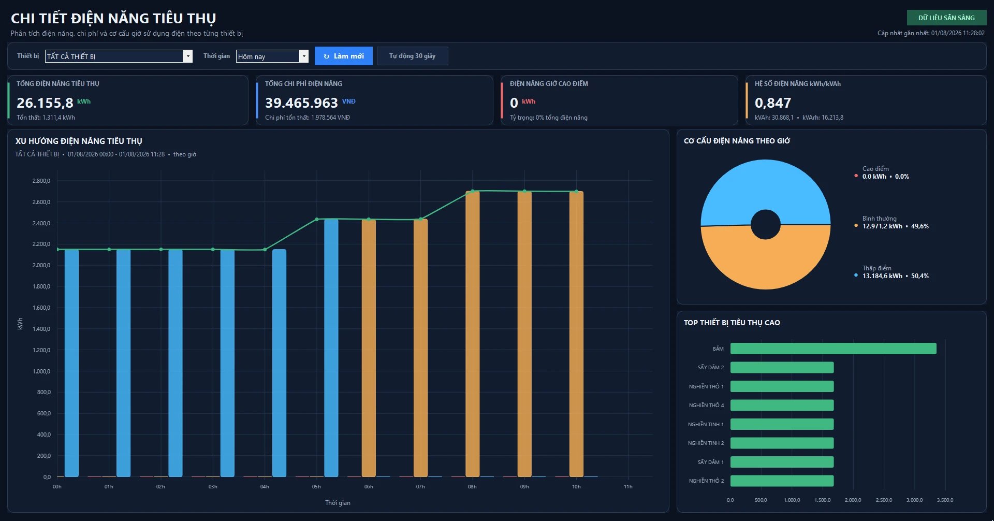Click the blue bar for 05h

[331, 348]
